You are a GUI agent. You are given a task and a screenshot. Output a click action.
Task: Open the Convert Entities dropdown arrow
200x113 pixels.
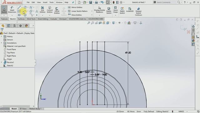(x=50, y=15)
